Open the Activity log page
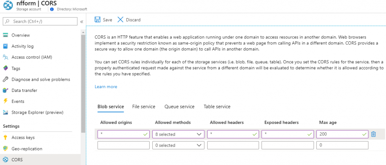Image resolution: width=386 pixels, height=165 pixels. tap(22, 46)
